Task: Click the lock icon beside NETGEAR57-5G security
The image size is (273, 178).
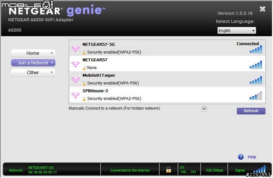Action: click(84, 52)
